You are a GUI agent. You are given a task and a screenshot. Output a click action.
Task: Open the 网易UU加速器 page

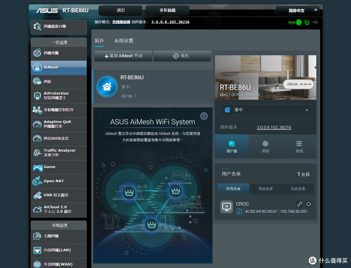pos(58,139)
